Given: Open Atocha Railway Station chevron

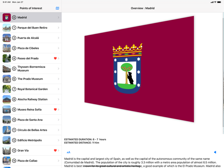Looking at the screenshot, I should tap(58, 99).
